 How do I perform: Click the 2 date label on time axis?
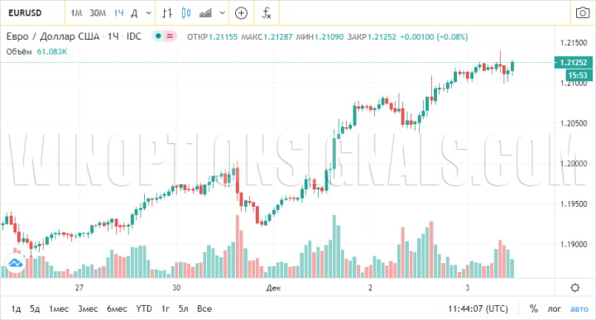[370, 288]
